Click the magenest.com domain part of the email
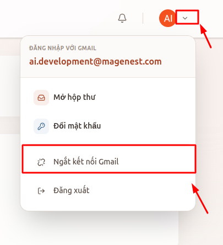Viewport: 223px width, 245px height. [x=132, y=62]
